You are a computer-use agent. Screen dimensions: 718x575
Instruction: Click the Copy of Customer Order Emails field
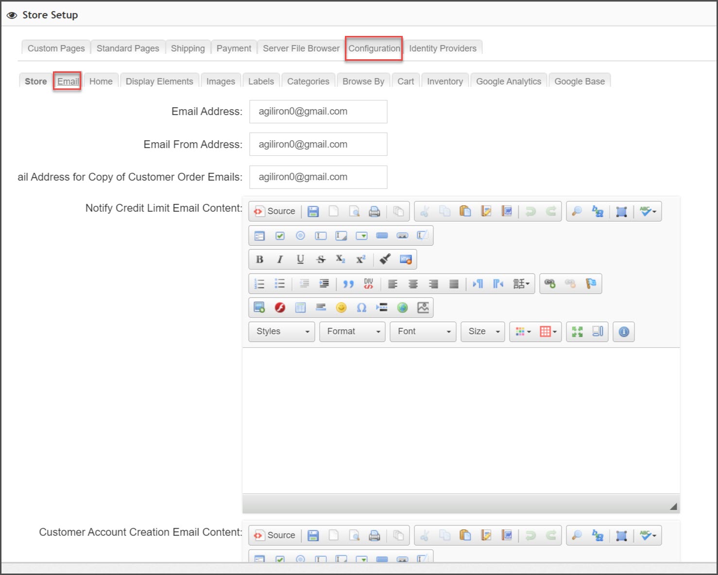[318, 177]
